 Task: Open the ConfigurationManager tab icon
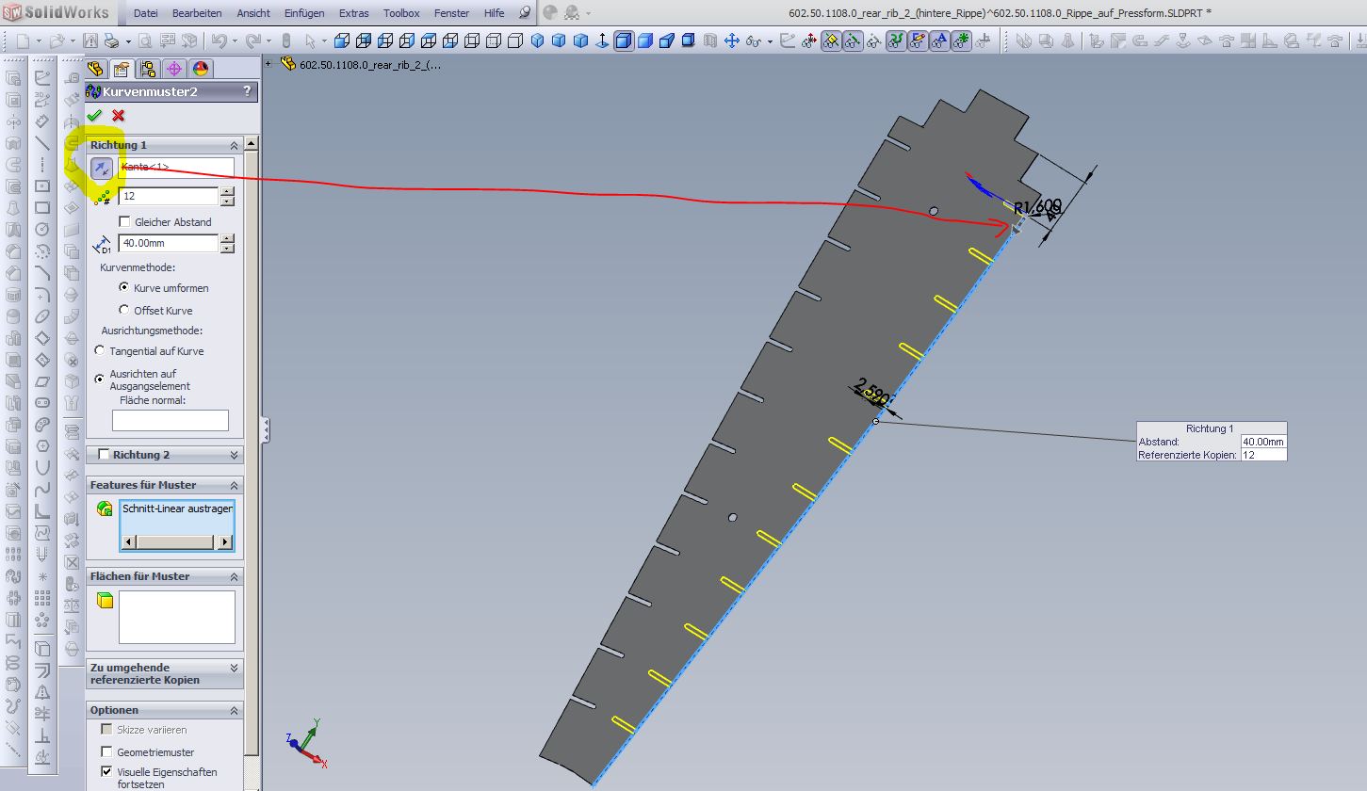(x=148, y=69)
